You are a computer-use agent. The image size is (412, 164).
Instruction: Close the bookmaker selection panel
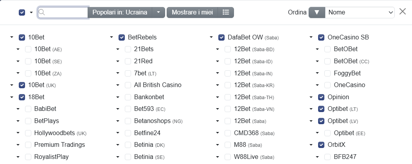(x=403, y=12)
